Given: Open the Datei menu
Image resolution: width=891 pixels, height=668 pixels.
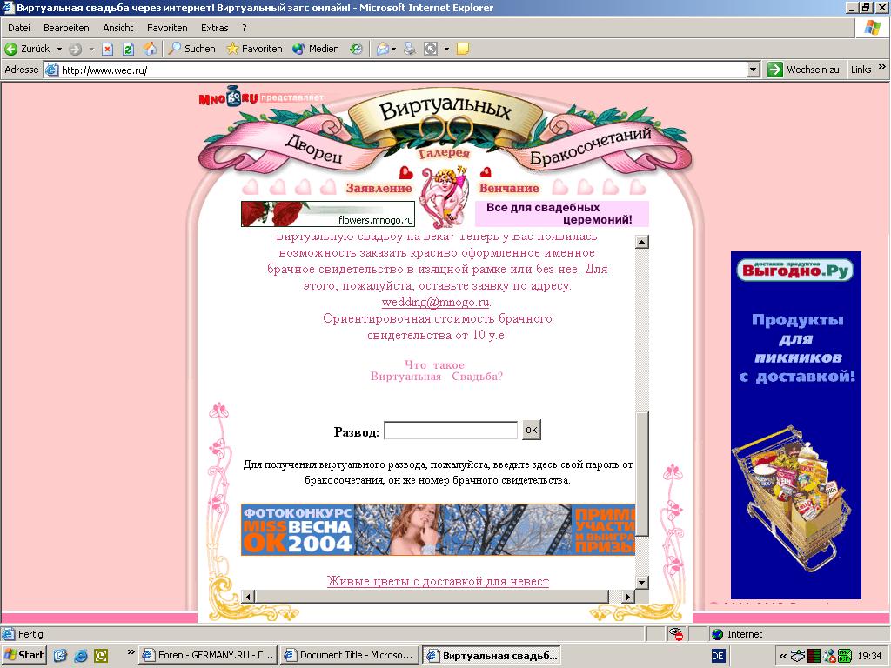Looking at the screenshot, I should tap(19, 28).
